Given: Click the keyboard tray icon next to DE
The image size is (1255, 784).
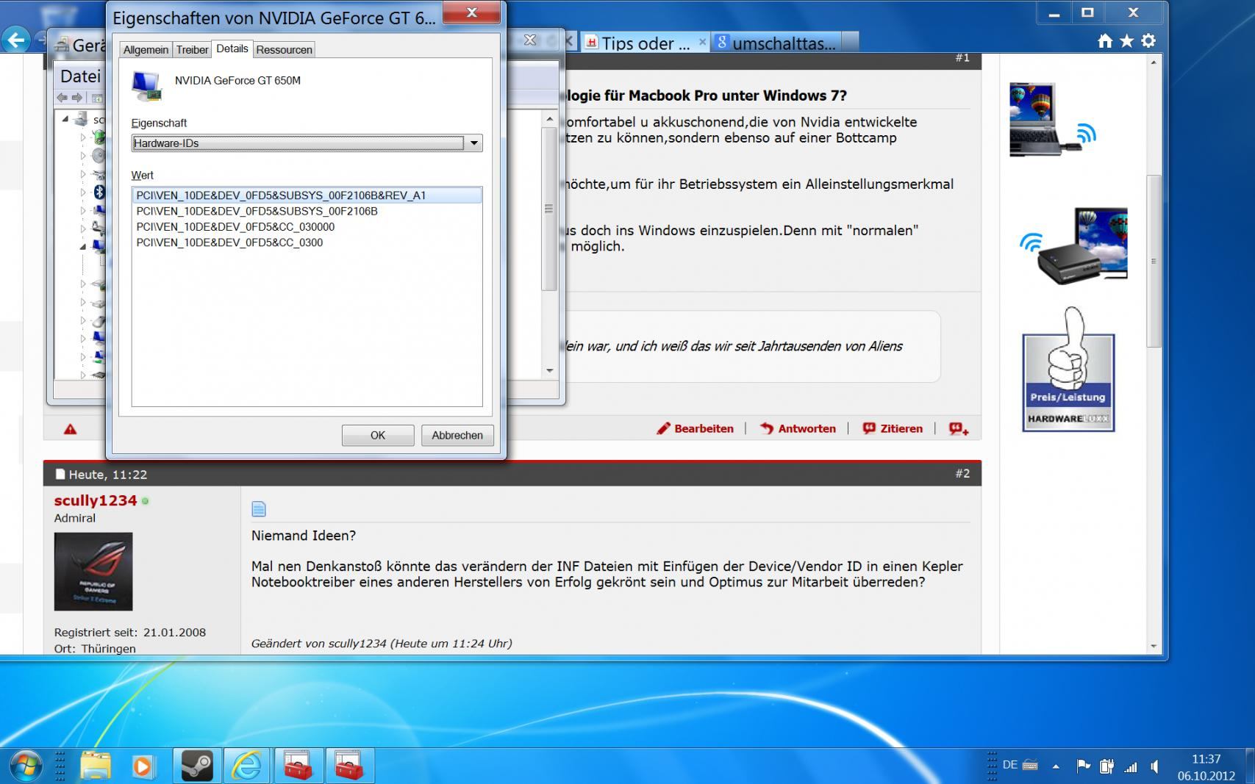Looking at the screenshot, I should pos(1030,765).
